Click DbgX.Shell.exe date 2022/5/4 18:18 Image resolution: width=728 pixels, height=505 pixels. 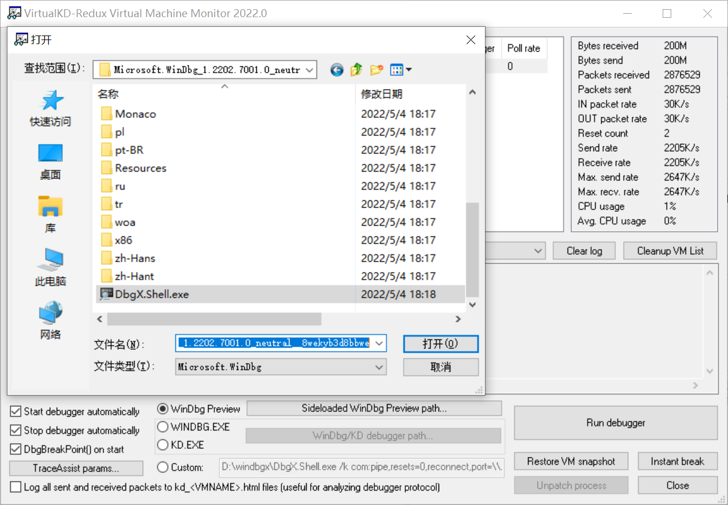(x=398, y=294)
